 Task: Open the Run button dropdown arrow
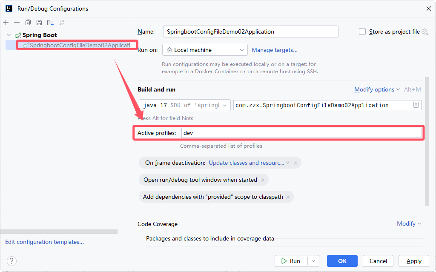click(313, 261)
